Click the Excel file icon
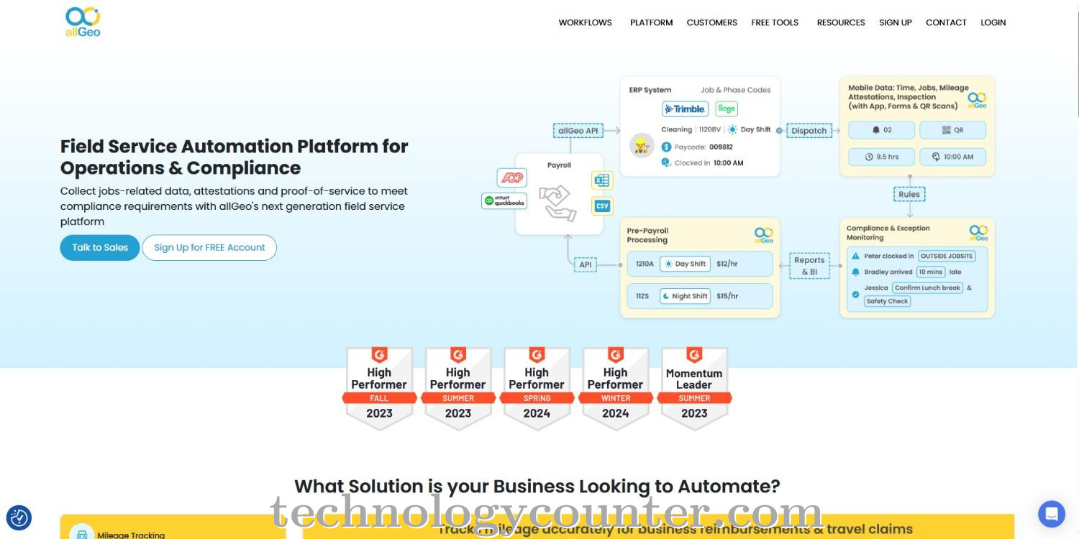Viewport: 1079px width, 539px height. coord(602,180)
